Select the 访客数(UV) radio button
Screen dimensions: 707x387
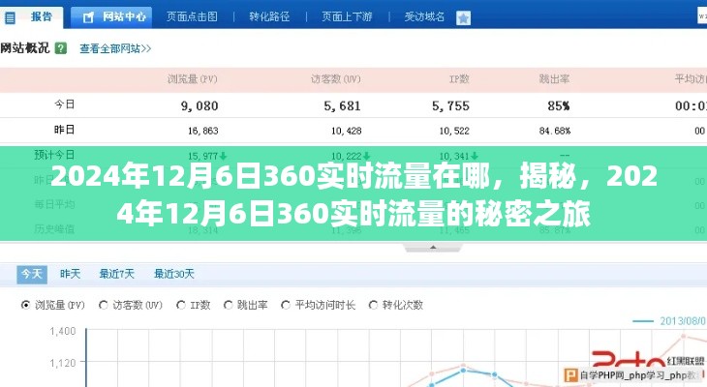pos(104,304)
